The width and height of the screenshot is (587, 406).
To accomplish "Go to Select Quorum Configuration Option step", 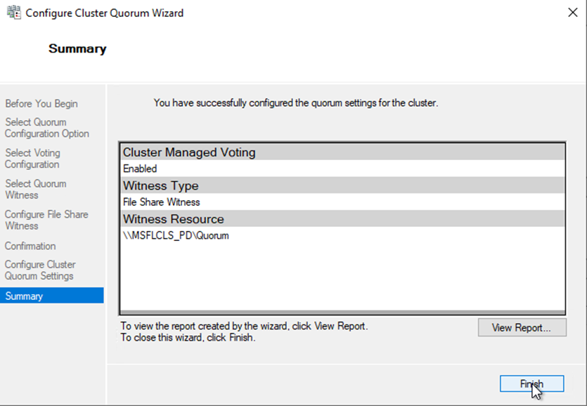I will click(x=47, y=128).
